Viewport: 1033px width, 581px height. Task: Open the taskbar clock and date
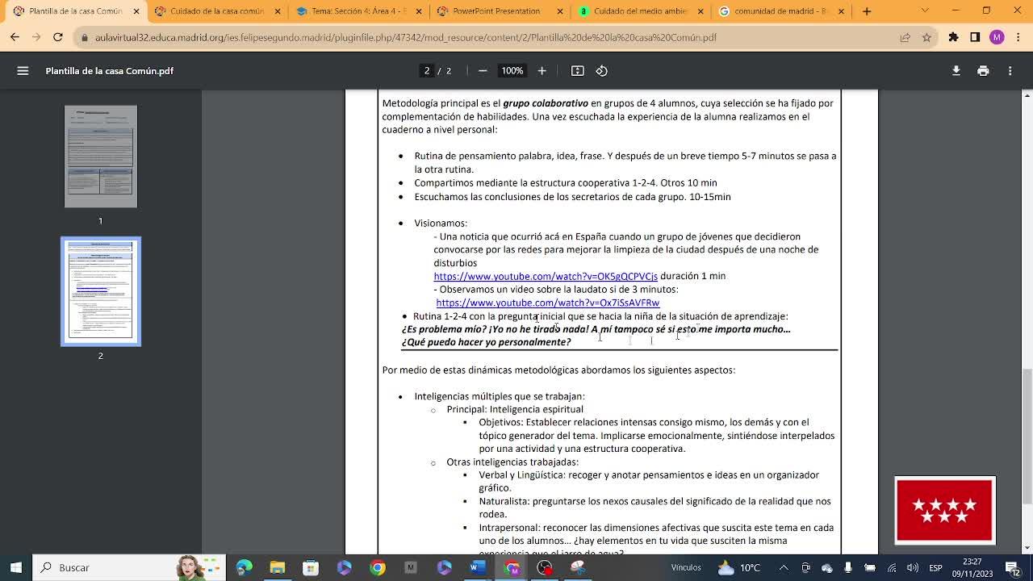pyautogui.click(x=972, y=567)
